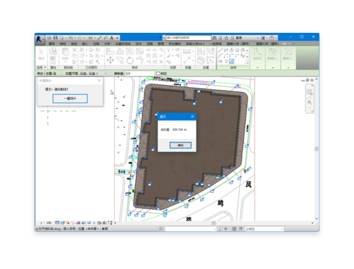This screenshot has width=354, height=269.
Task: Close the total length prompt dialog
Action: [x=192, y=116]
